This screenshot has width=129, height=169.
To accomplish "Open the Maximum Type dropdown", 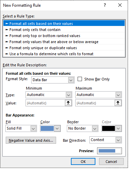I will [98, 95].
